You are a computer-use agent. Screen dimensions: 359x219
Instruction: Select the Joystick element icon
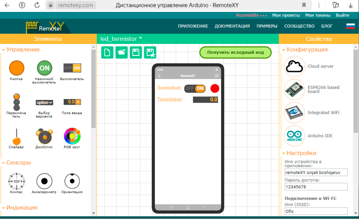click(x=44, y=136)
